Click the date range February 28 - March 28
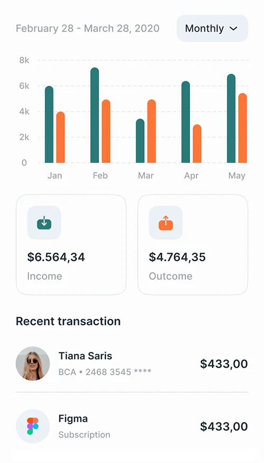Image resolution: width=264 pixels, height=463 pixels. click(88, 29)
